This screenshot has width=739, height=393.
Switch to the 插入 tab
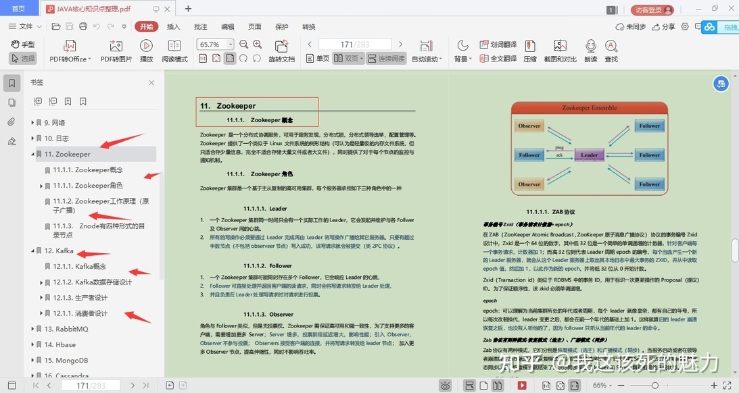click(x=174, y=26)
